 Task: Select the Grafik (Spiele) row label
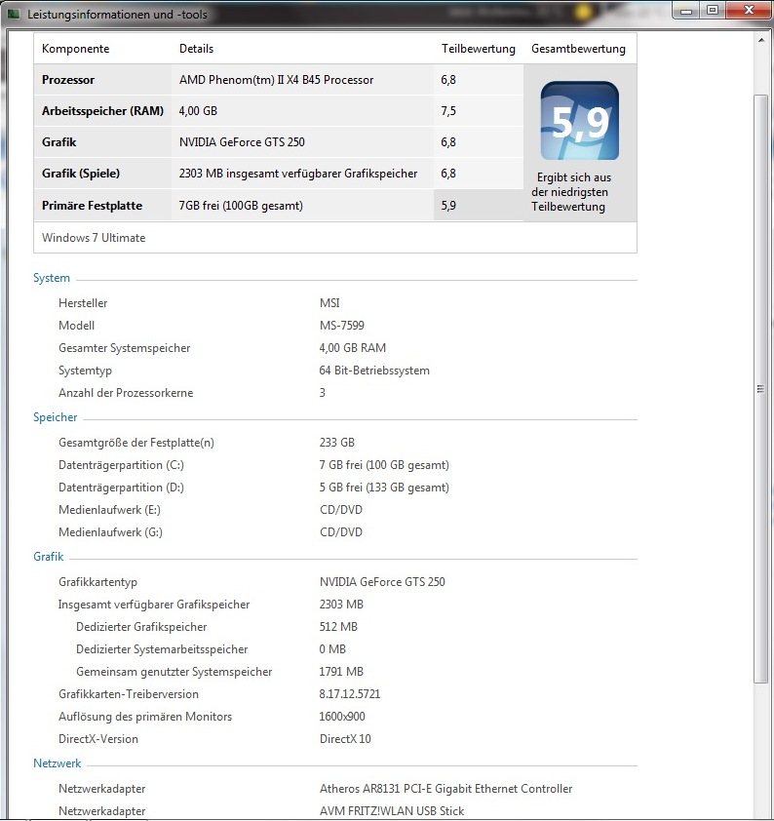pos(81,174)
